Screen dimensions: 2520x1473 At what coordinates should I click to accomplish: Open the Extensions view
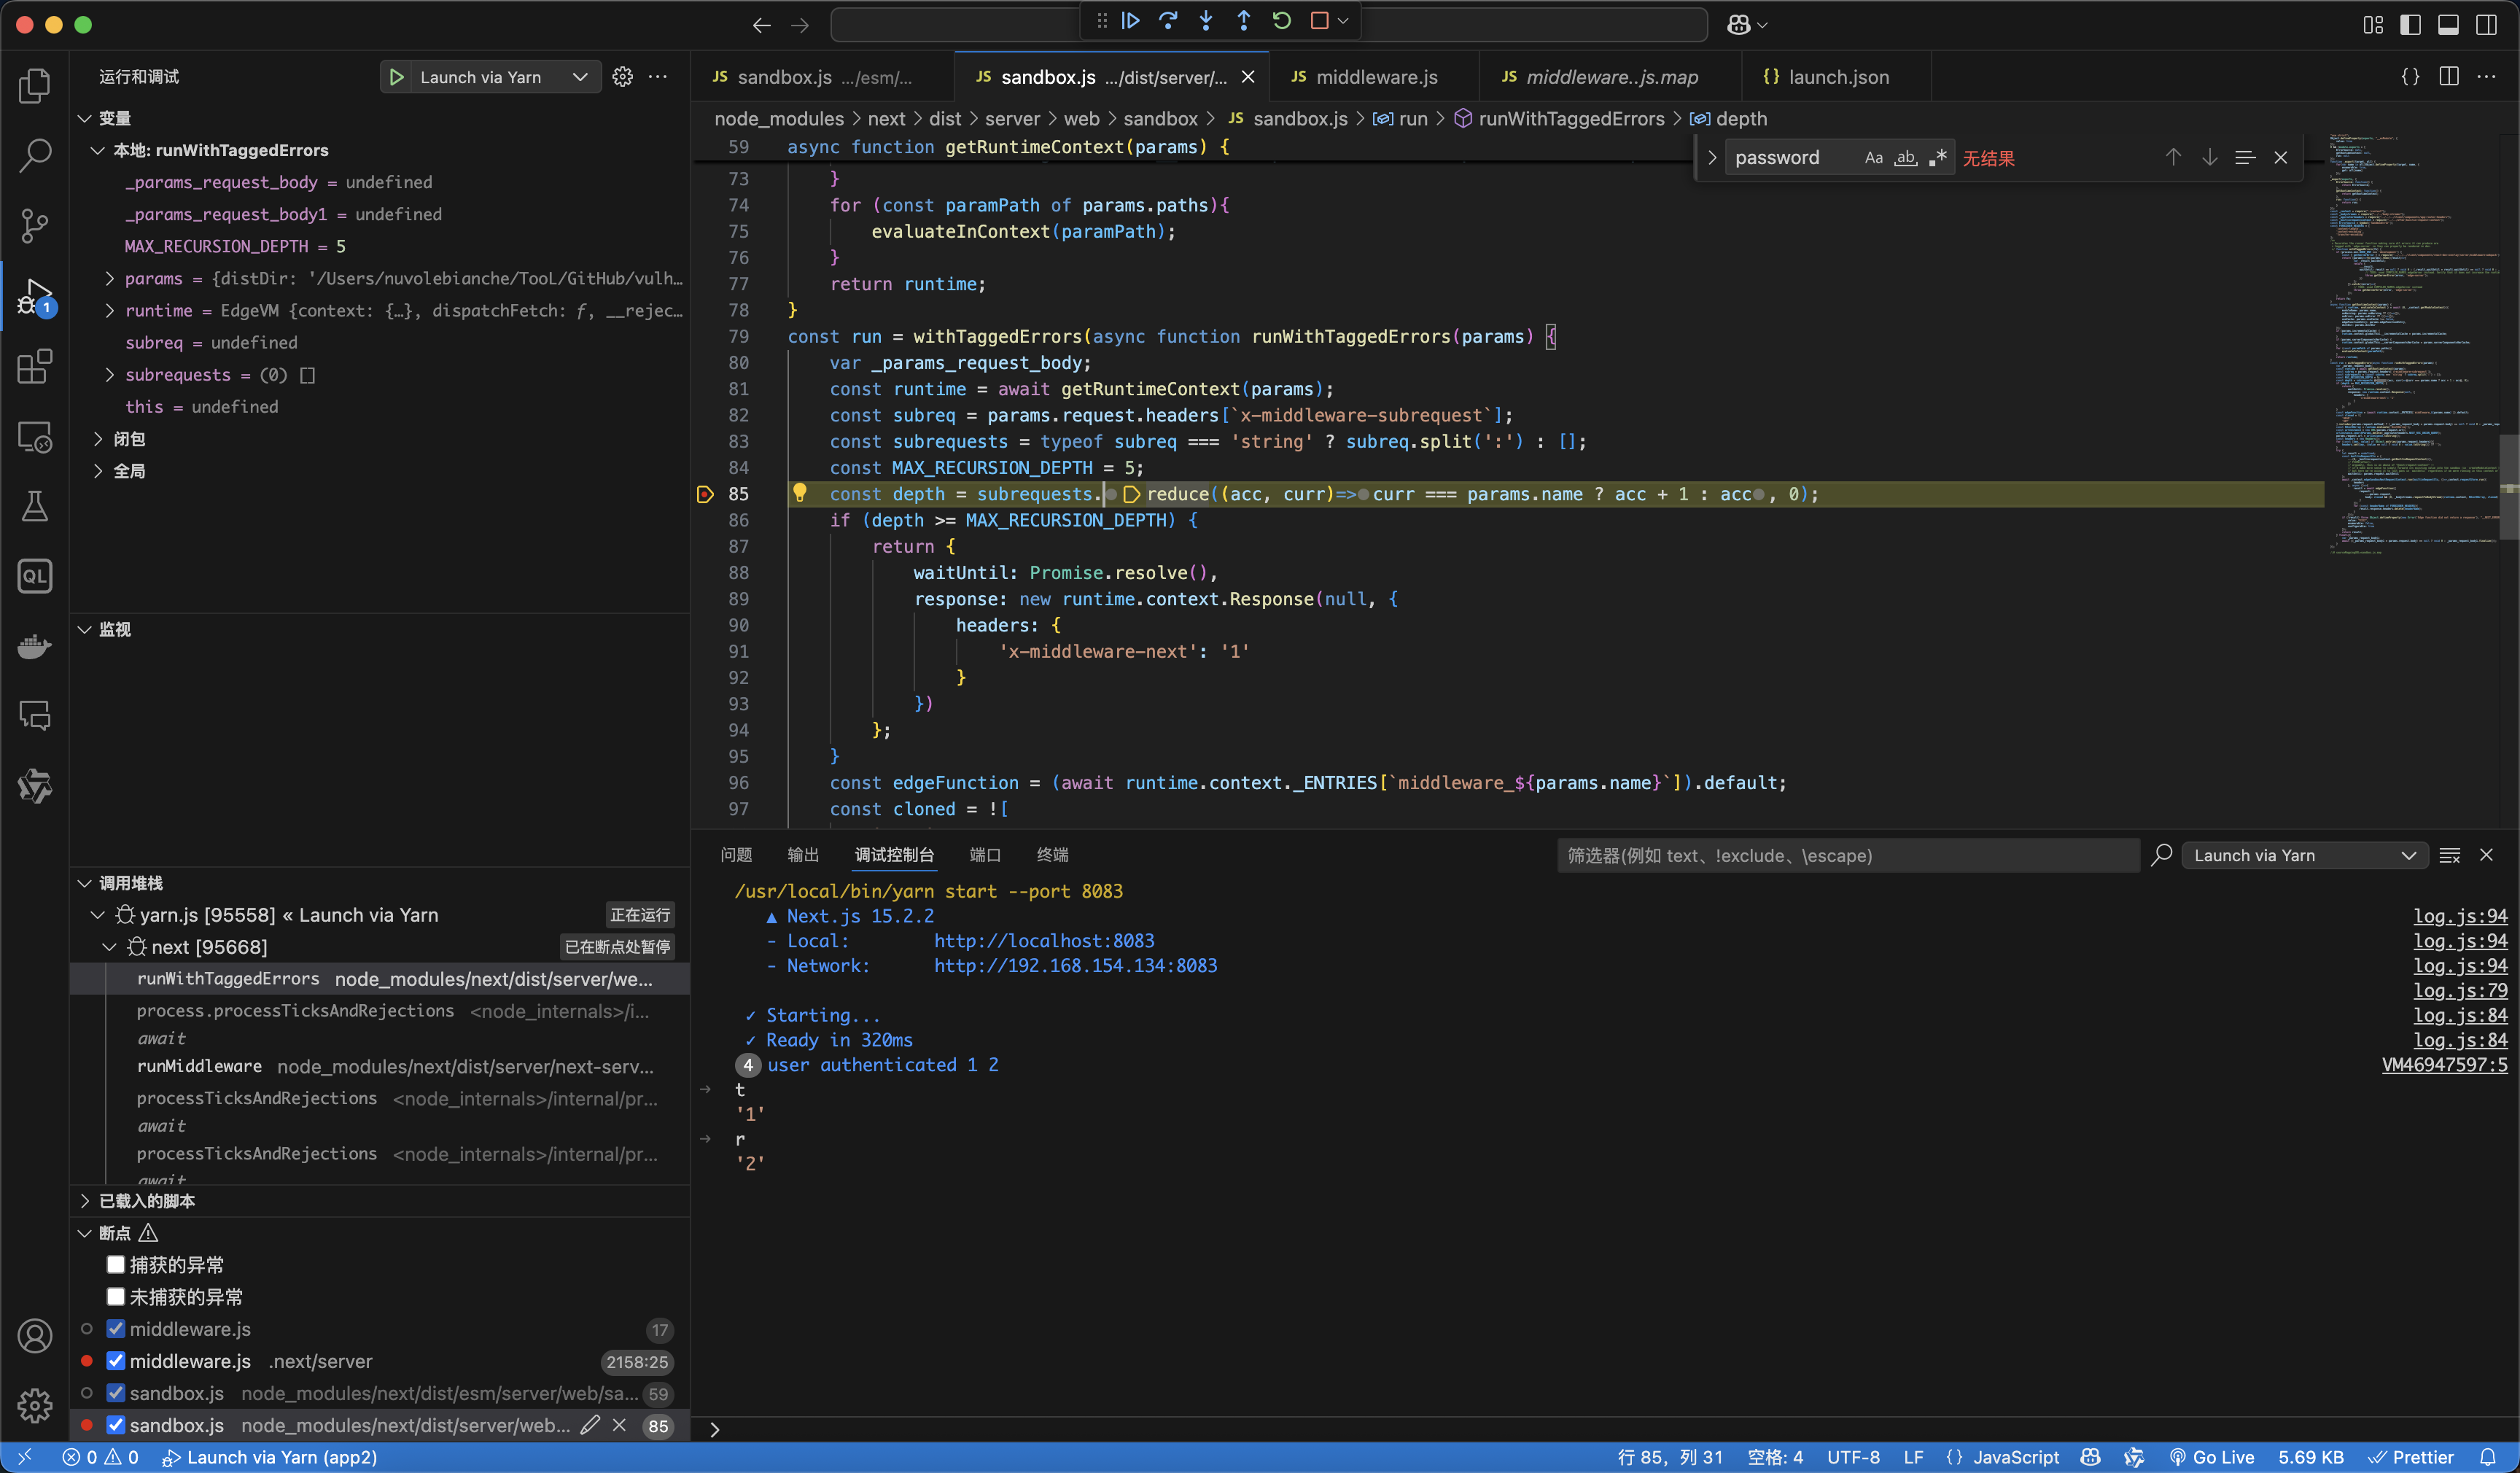[35, 366]
